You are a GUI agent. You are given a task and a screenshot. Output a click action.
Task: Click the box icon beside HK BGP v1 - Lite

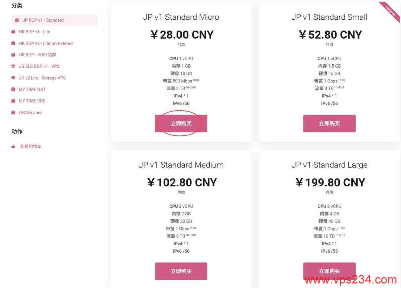click(13, 32)
